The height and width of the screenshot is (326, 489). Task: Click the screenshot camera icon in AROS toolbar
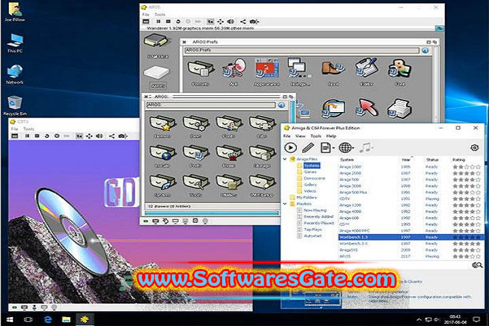[x=254, y=22]
